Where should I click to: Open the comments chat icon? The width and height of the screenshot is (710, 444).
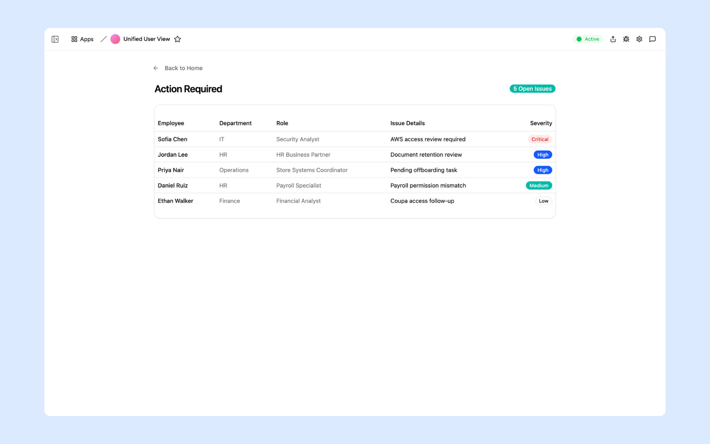coord(652,39)
